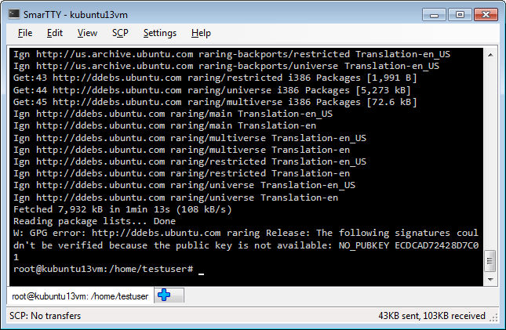Click the scrollbar down arrow
This screenshot has height=330, width=506.
click(x=490, y=279)
